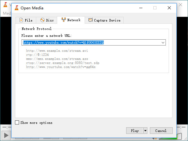The image size is (188, 141).
Task: Select the Network tab
Action: coord(71,20)
